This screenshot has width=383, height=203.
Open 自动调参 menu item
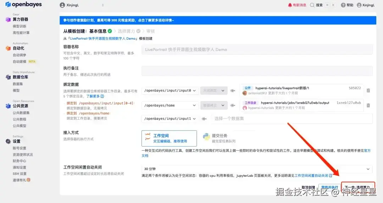point(19,55)
